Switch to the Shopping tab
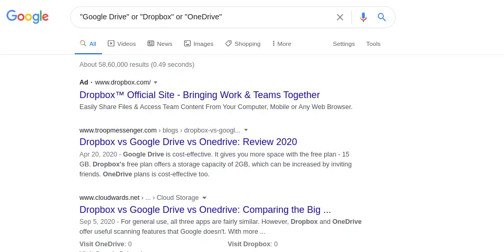Viewport: 504px width, 252px height. pos(243,44)
